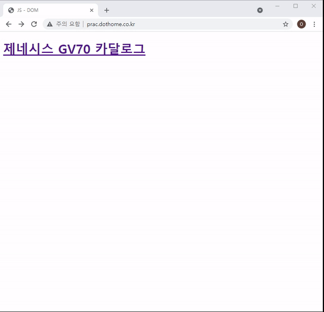Open the 주의 요함 security warning info

click(x=63, y=24)
